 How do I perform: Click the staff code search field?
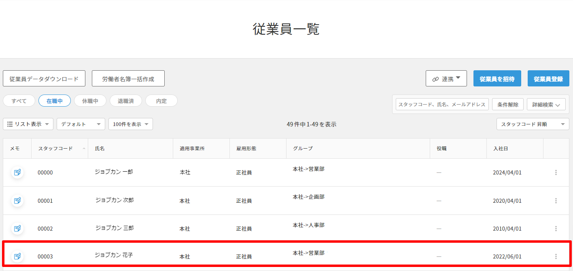point(442,105)
